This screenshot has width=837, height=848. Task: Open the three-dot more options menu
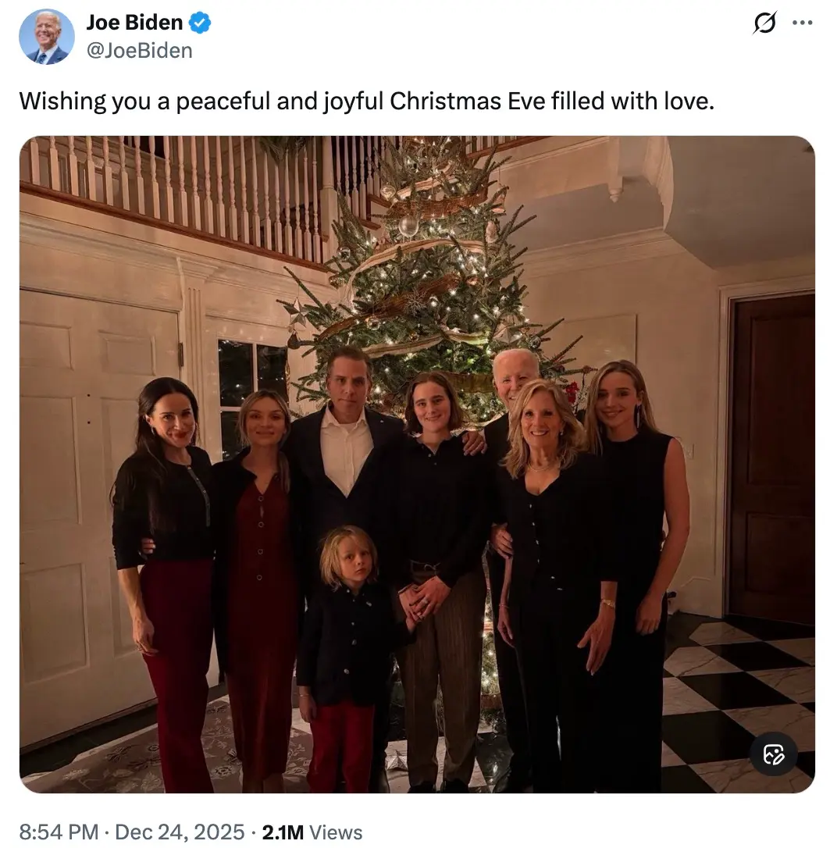click(x=802, y=23)
